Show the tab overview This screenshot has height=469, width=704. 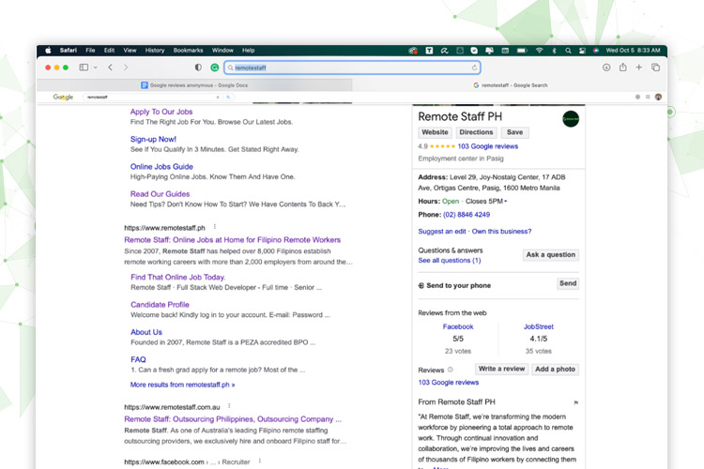coord(655,68)
